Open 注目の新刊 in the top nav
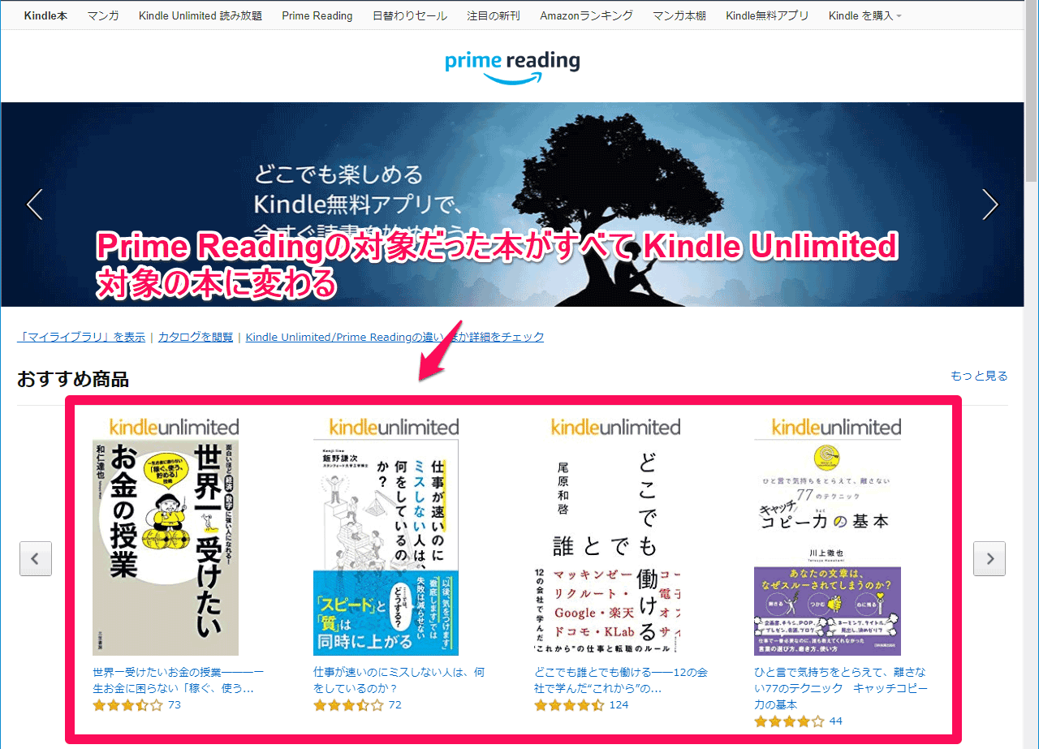 point(494,15)
